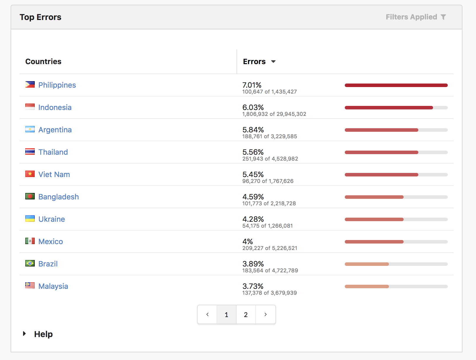Switch to page 2 of results

click(x=246, y=314)
